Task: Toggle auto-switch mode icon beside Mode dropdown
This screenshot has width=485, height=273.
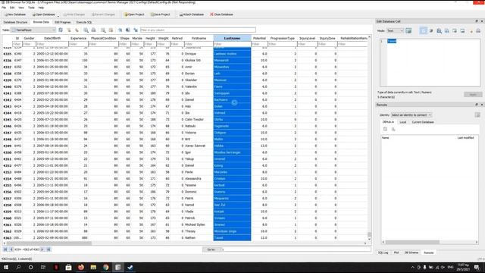Action: (x=408, y=30)
